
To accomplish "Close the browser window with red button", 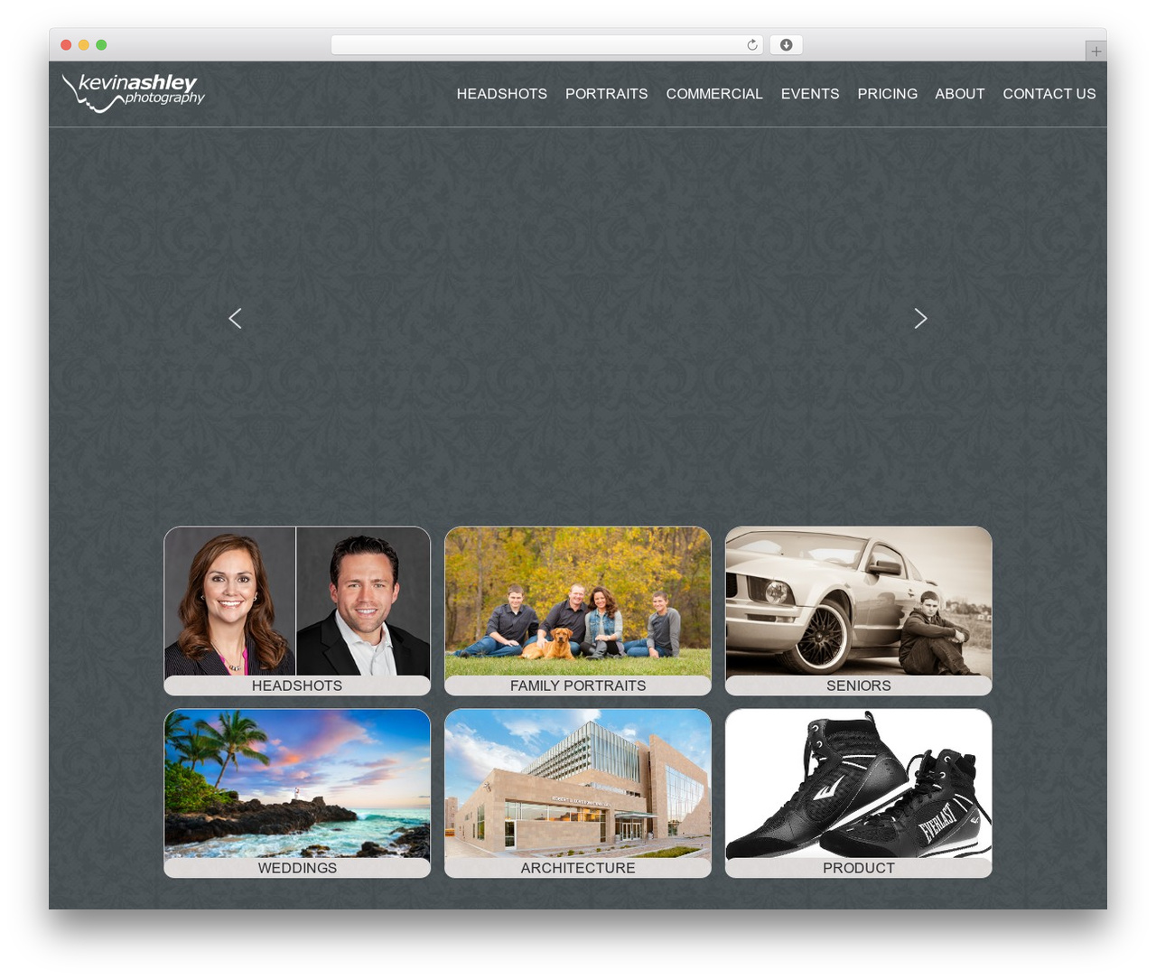I will [x=66, y=45].
